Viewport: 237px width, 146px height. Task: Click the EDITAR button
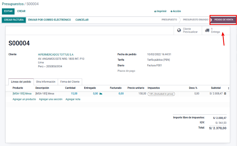coord(8,11)
